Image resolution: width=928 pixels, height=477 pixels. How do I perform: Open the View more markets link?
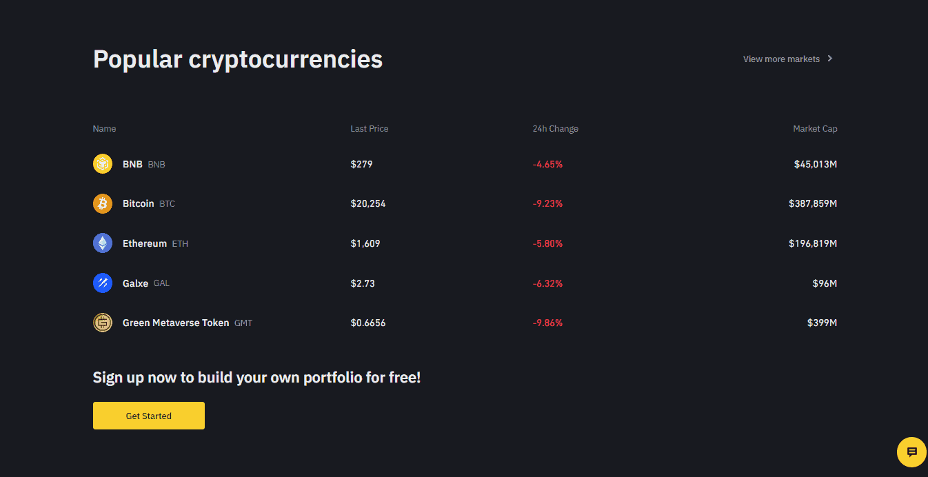click(x=788, y=59)
